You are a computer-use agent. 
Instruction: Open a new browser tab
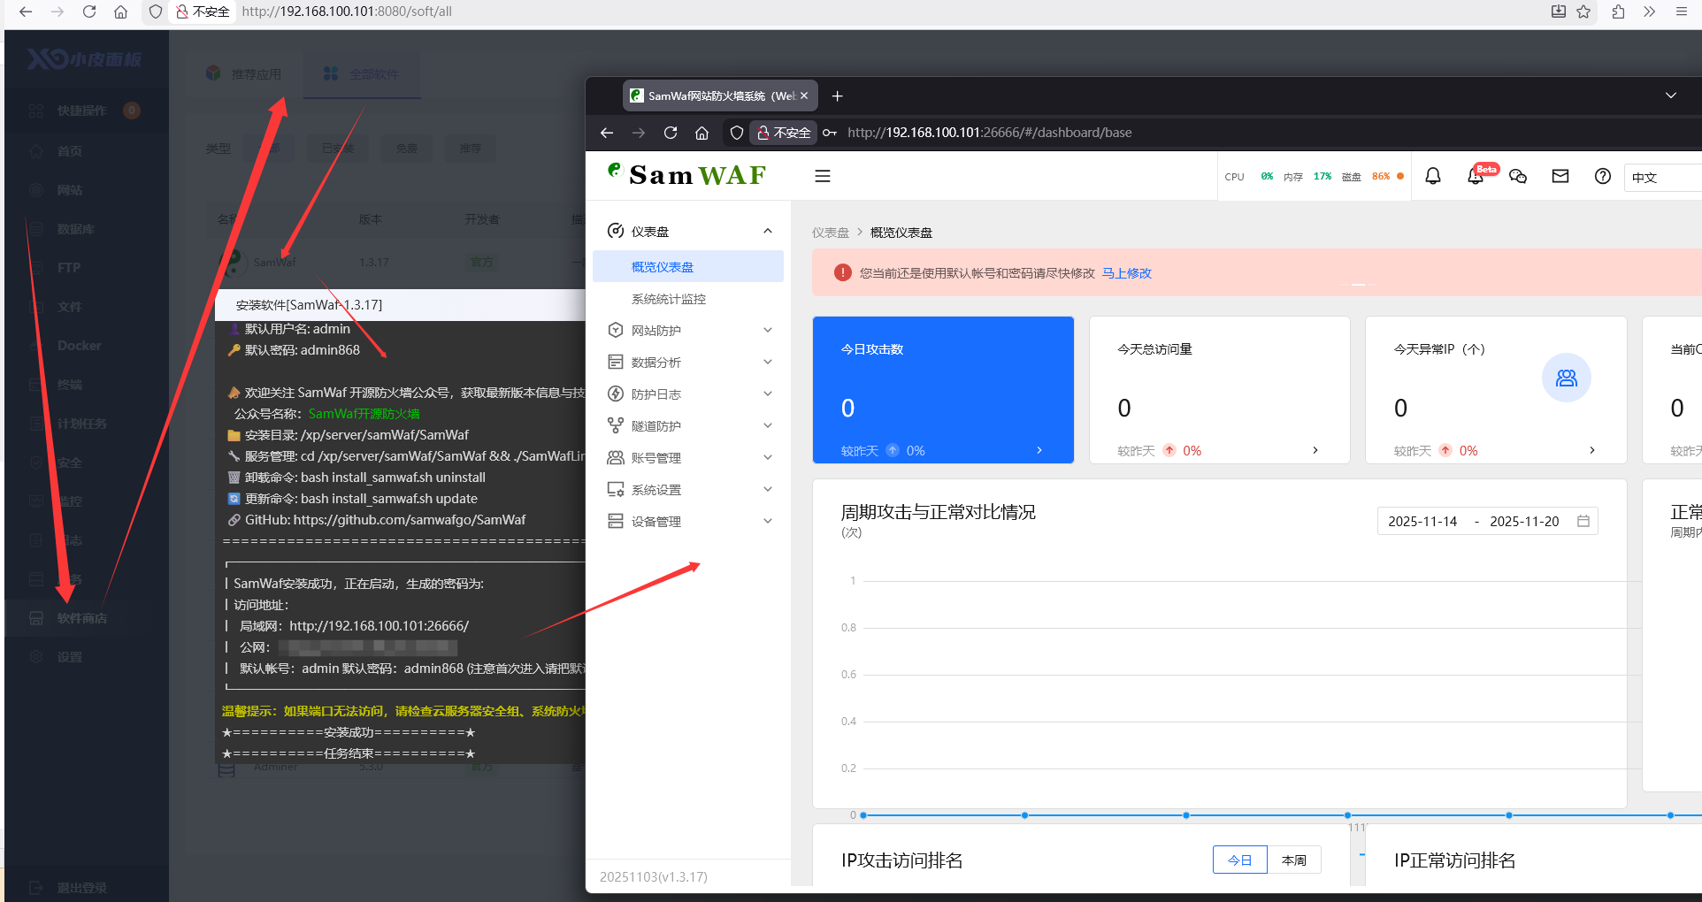[837, 96]
